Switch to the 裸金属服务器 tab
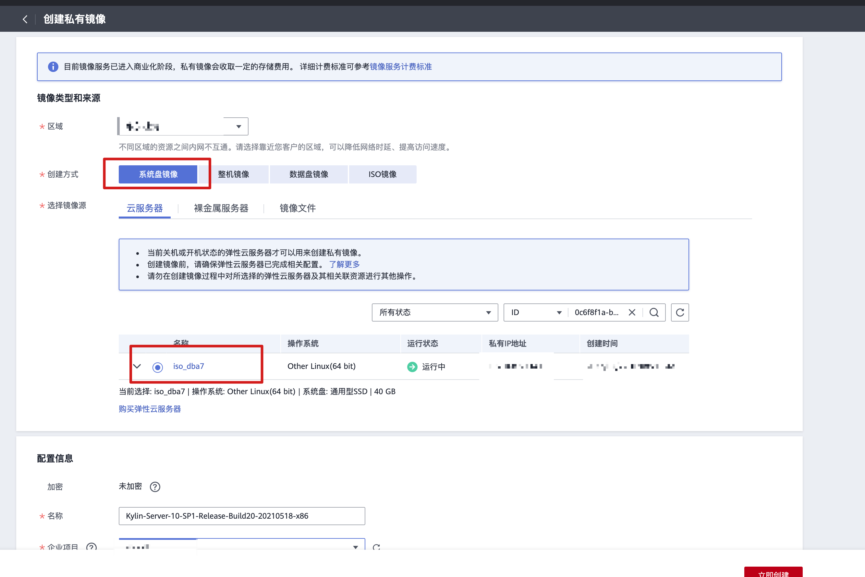Viewport: 865px width, 577px height. pos(221,208)
